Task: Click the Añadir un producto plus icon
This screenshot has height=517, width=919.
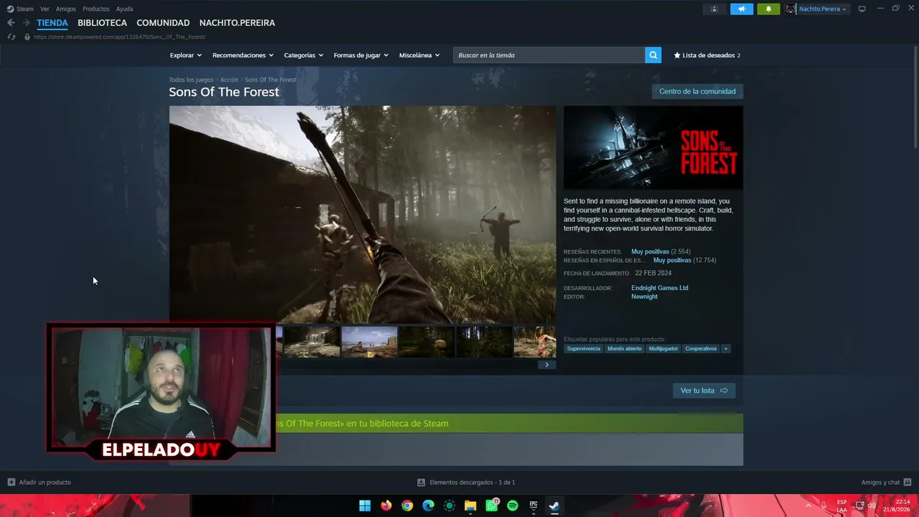Action: pos(11,483)
